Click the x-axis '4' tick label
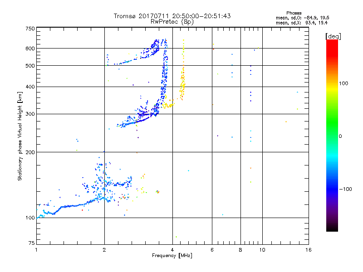 tap(172, 250)
